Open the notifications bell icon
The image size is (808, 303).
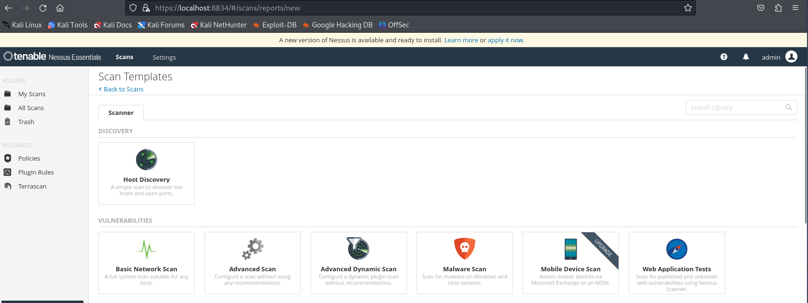pyautogui.click(x=746, y=57)
